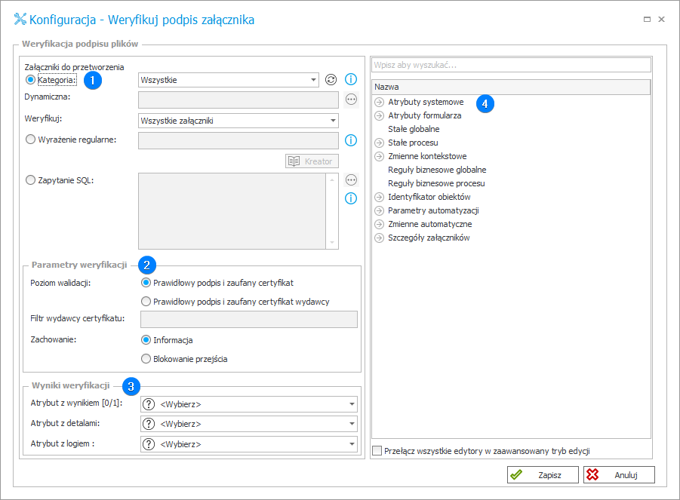
Task: Select the Zapytanie SQL radio button
Action: coord(30,179)
